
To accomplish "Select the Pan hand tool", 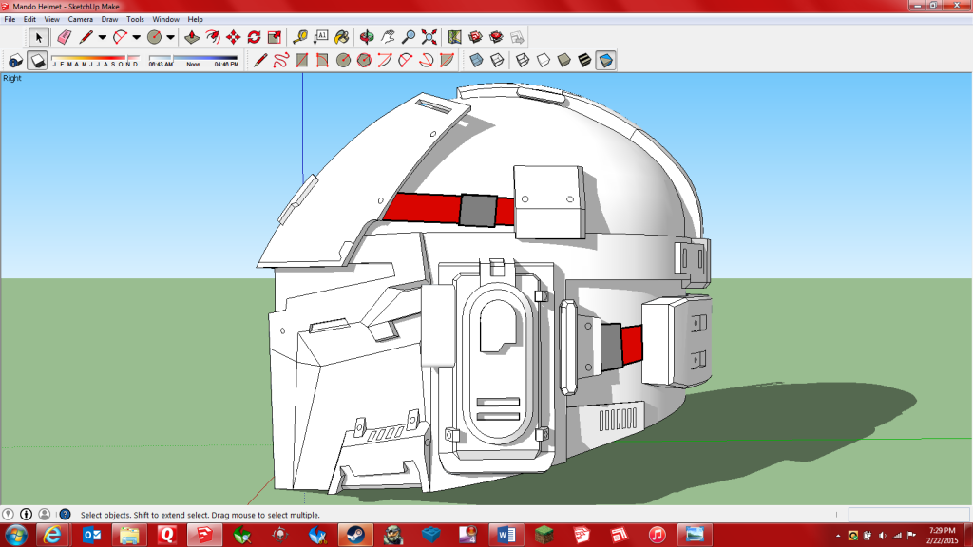I will 388,38.
